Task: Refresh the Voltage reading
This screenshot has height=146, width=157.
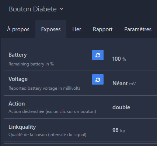Action: pyautogui.click(x=98, y=79)
